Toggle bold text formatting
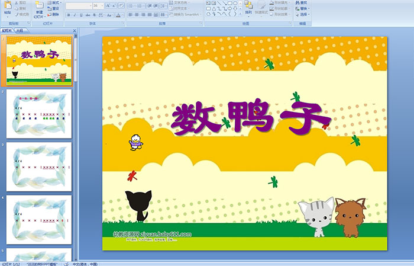Screen dimensions: 414x266 point(69,14)
